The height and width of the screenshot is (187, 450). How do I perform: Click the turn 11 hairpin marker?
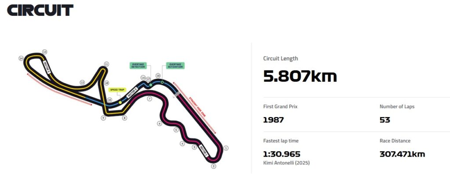tap(106, 64)
